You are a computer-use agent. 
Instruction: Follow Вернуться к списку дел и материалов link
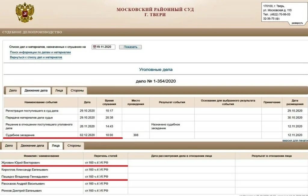36,57
